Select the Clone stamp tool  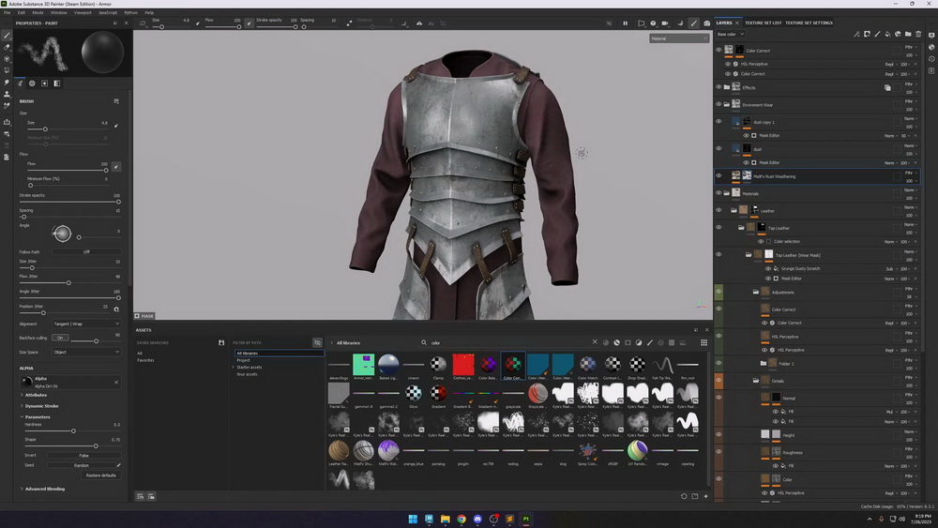(7, 94)
